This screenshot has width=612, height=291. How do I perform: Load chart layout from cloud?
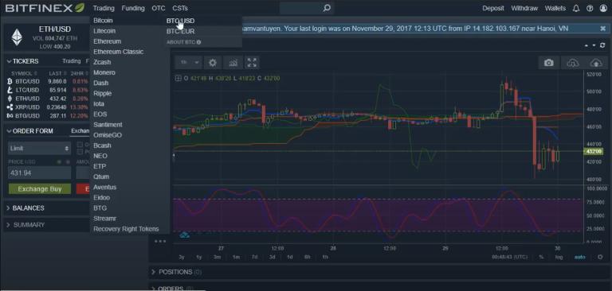(572, 63)
